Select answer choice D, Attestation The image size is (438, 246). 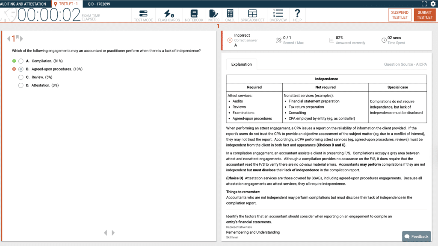click(21, 85)
